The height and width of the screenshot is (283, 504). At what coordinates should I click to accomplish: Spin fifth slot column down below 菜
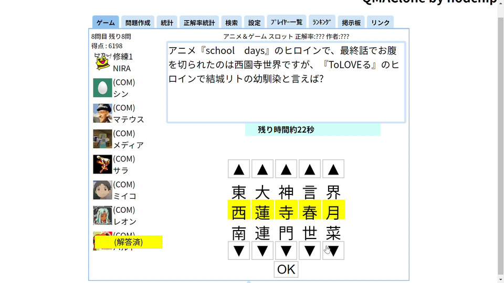[x=333, y=251]
